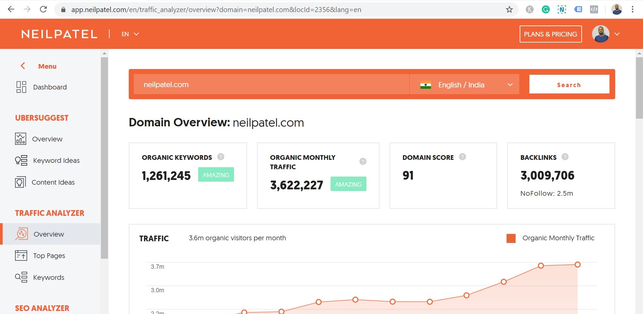Screen dimensions: 643x314
Task: Open the Chrome profile avatar
Action: [617, 9]
